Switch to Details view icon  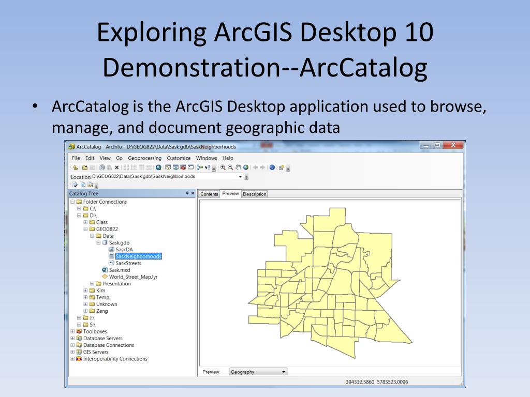coord(141,167)
